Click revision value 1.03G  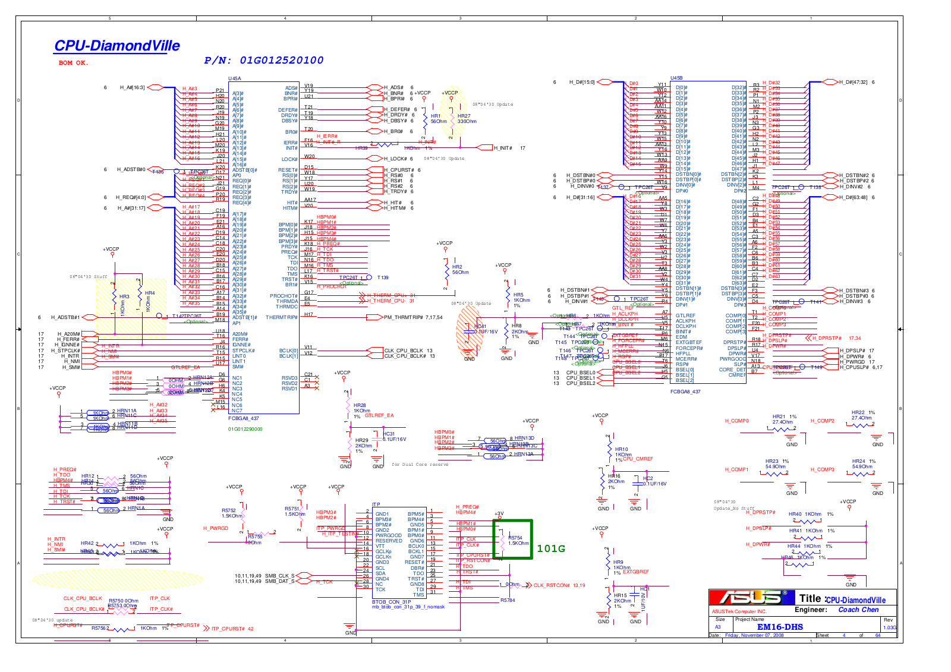coord(889,627)
